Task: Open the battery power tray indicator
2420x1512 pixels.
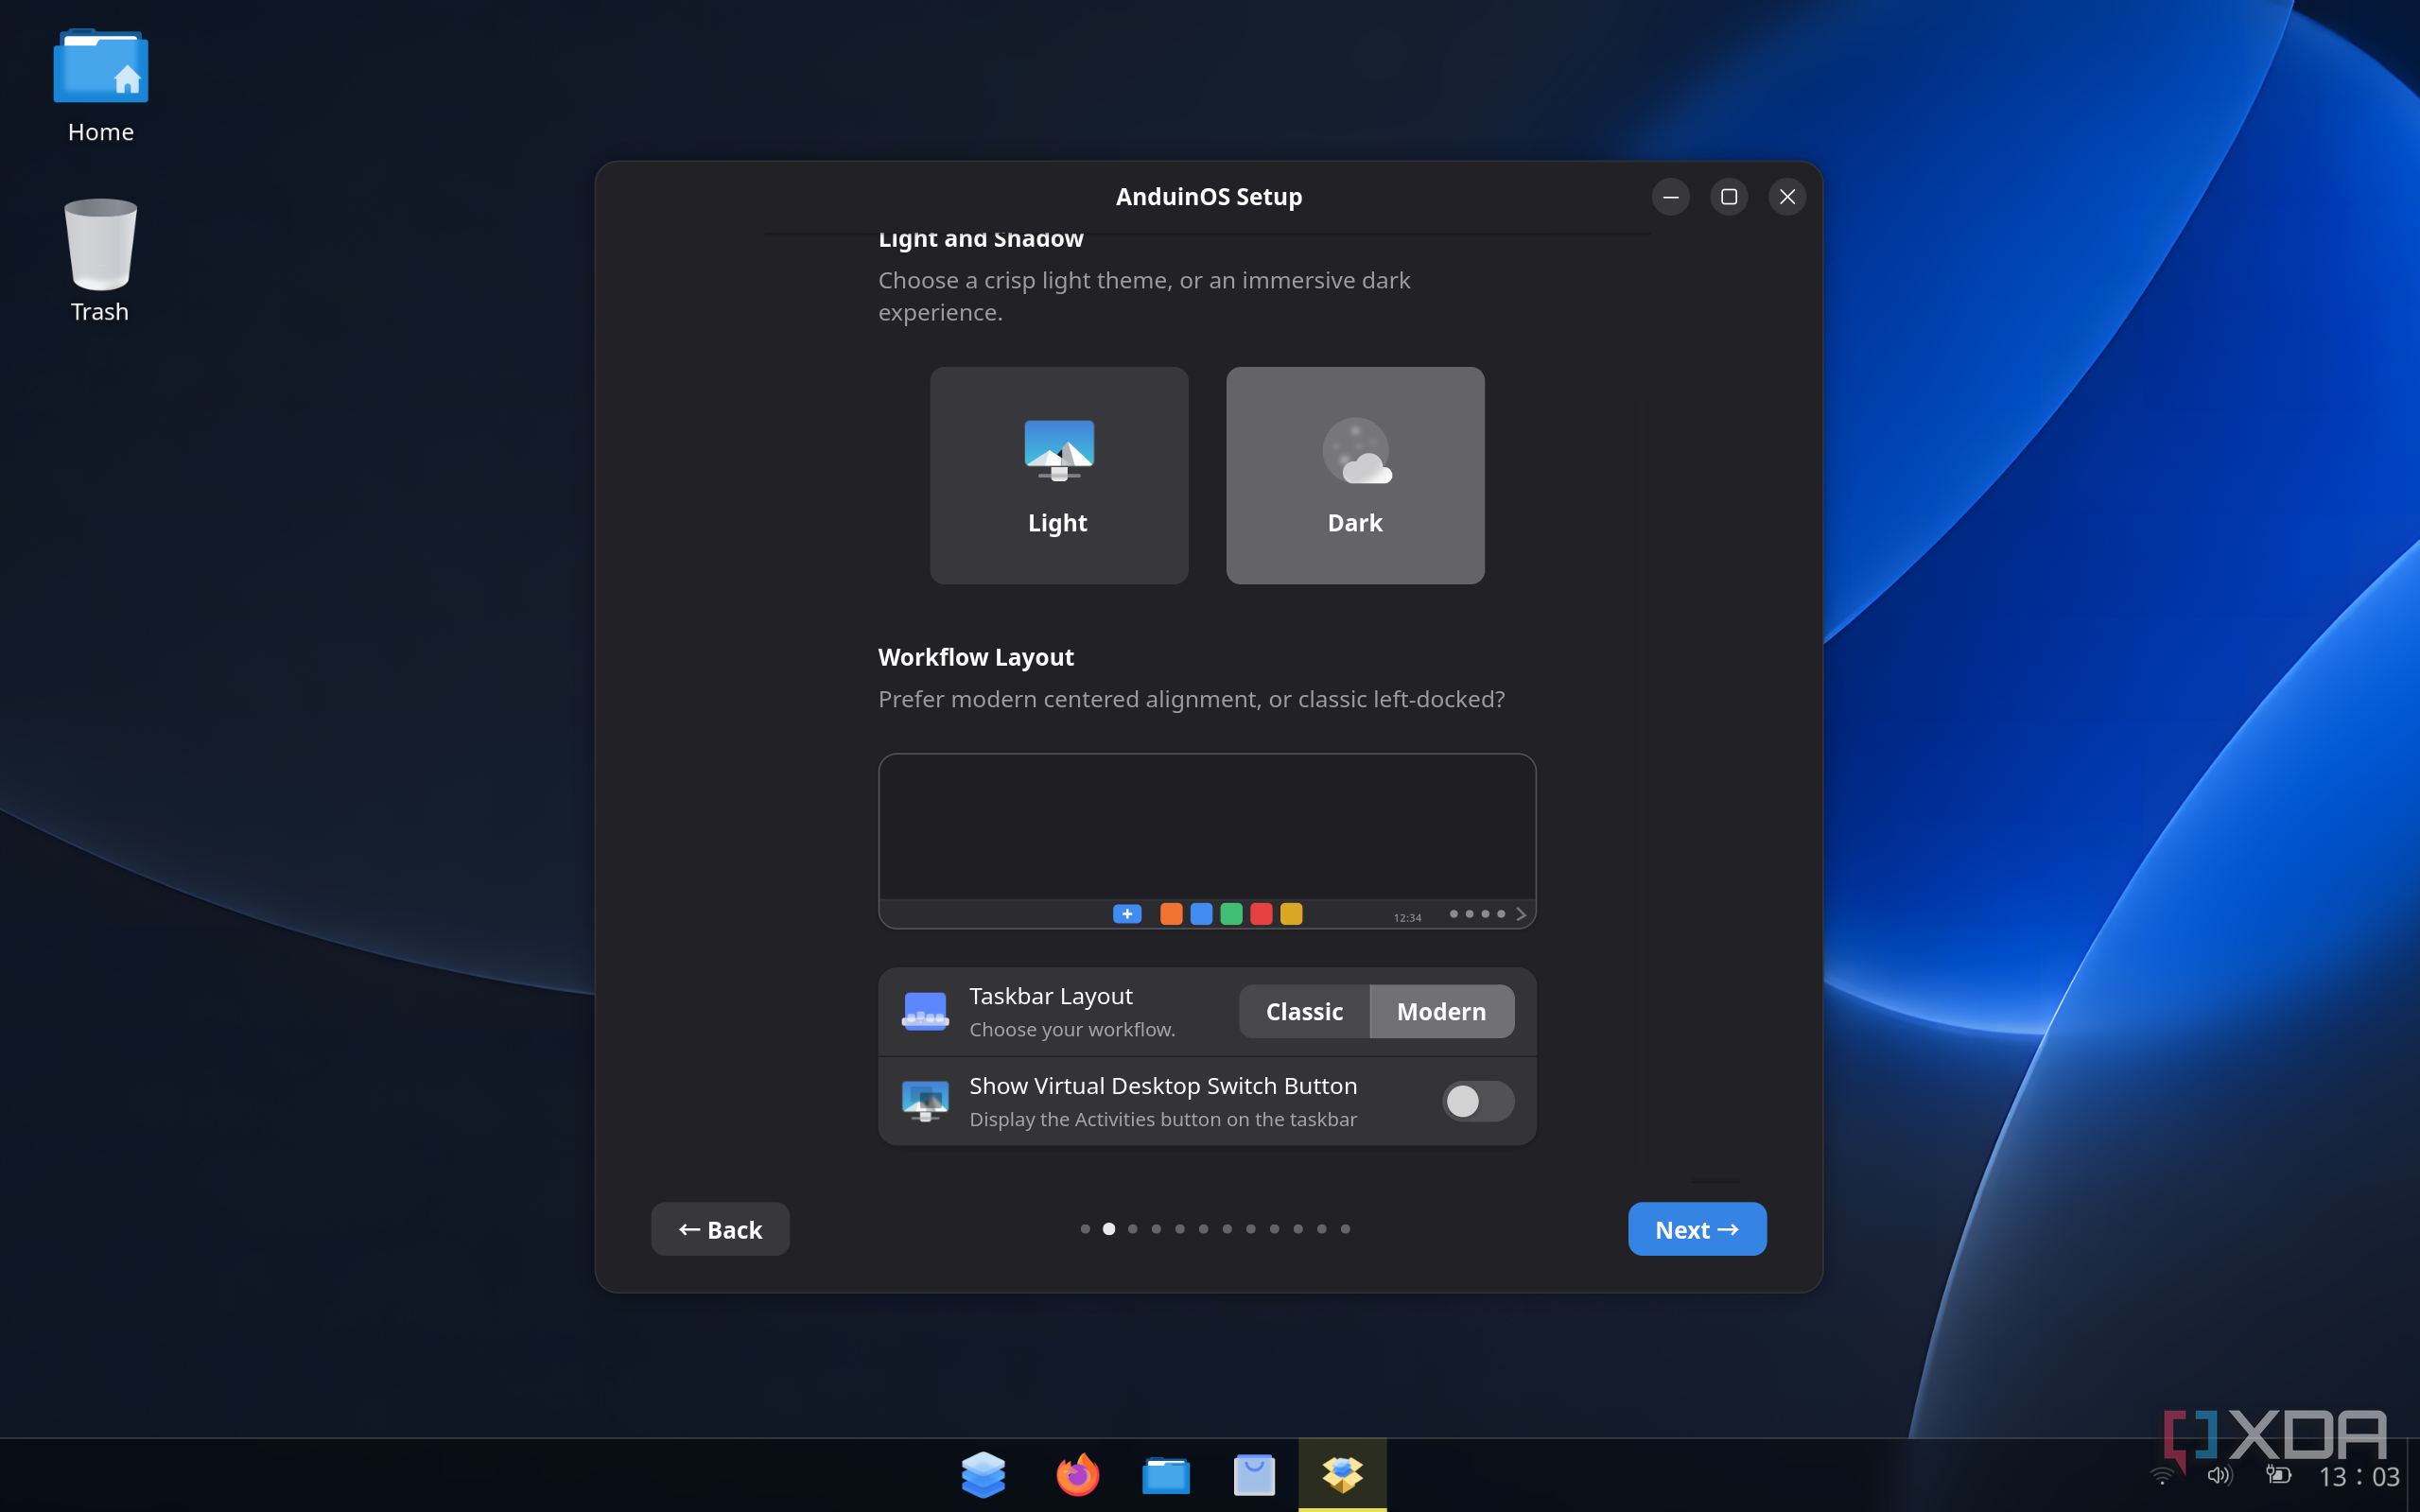Action: click(x=2278, y=1476)
